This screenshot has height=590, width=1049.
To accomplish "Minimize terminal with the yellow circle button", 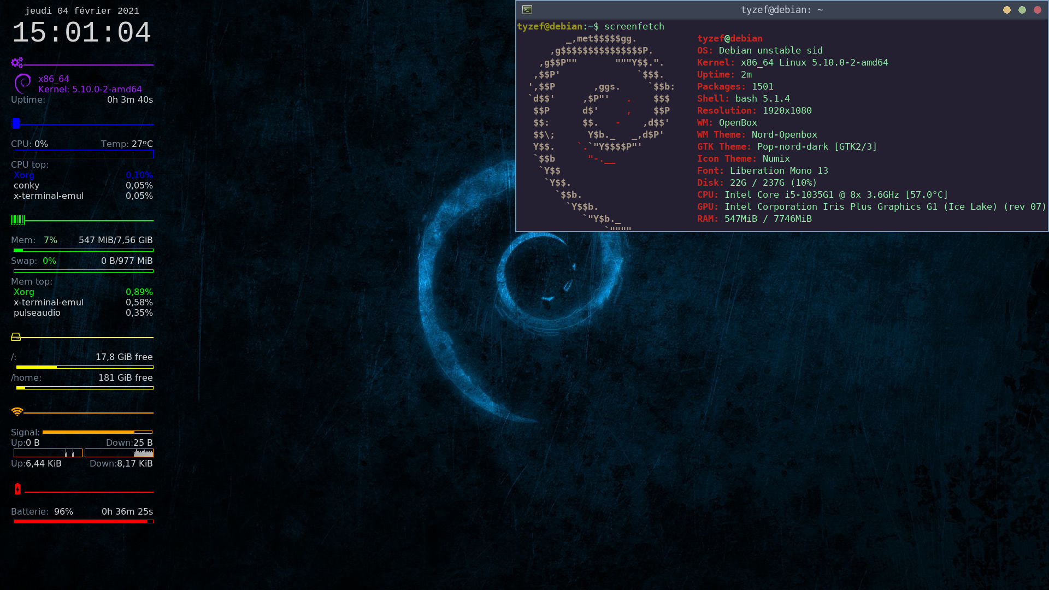I will coord(1007,10).
